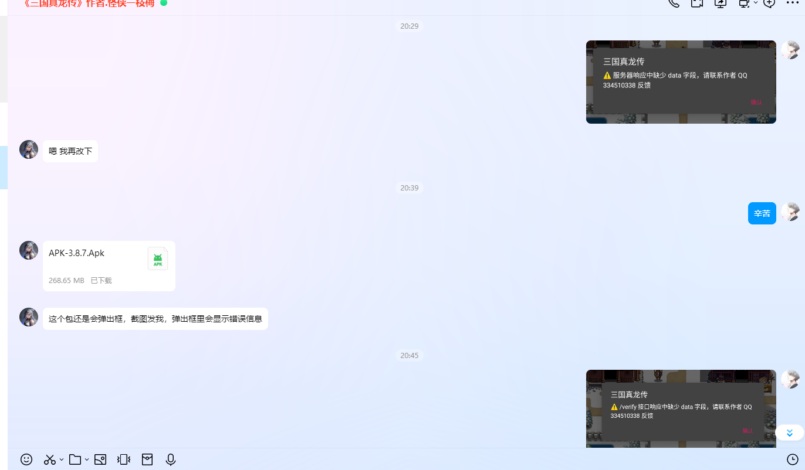Click sender avatar beside '嗯 我再改下'

(29, 149)
